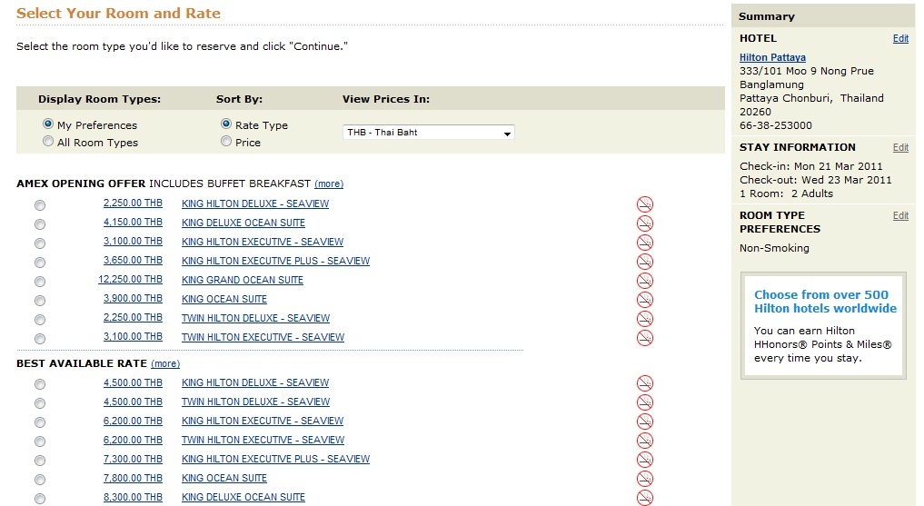
Task: Open Best Rate KING HILTON EXECUTIVE PLUS link
Action: 276,459
